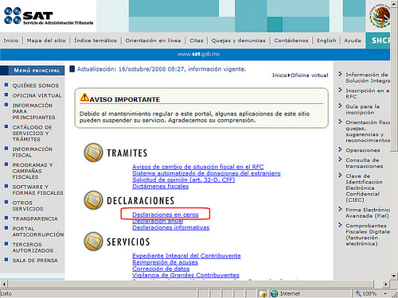Open Dictámenes fiscales link
Screen dimensions: 398x298
pyautogui.click(x=161, y=186)
